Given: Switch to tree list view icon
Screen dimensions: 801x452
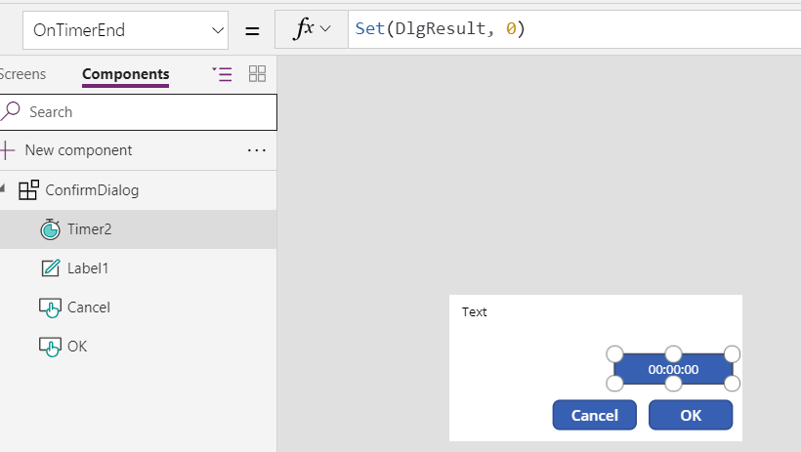Looking at the screenshot, I should (x=222, y=74).
